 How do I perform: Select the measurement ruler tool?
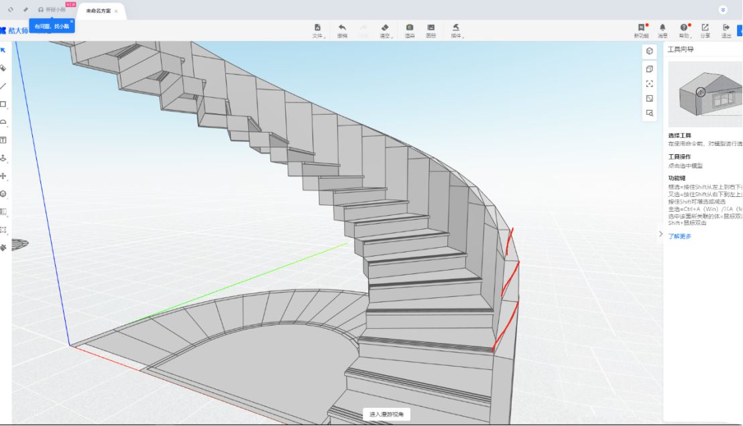pyautogui.click(x=3, y=212)
